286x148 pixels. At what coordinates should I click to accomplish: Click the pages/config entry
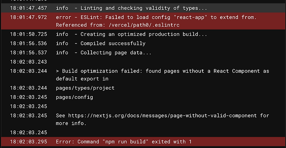[74, 97]
